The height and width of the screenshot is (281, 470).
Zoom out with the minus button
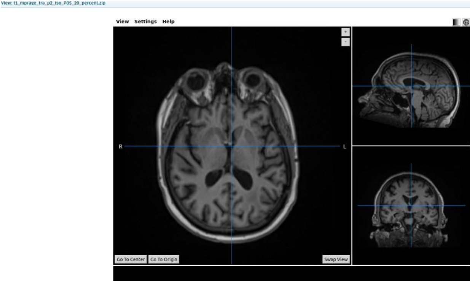coord(345,41)
